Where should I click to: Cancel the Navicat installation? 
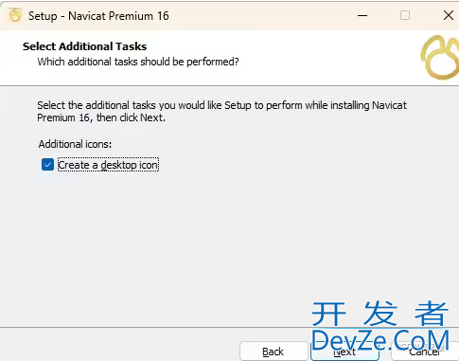pyautogui.click(x=425, y=352)
